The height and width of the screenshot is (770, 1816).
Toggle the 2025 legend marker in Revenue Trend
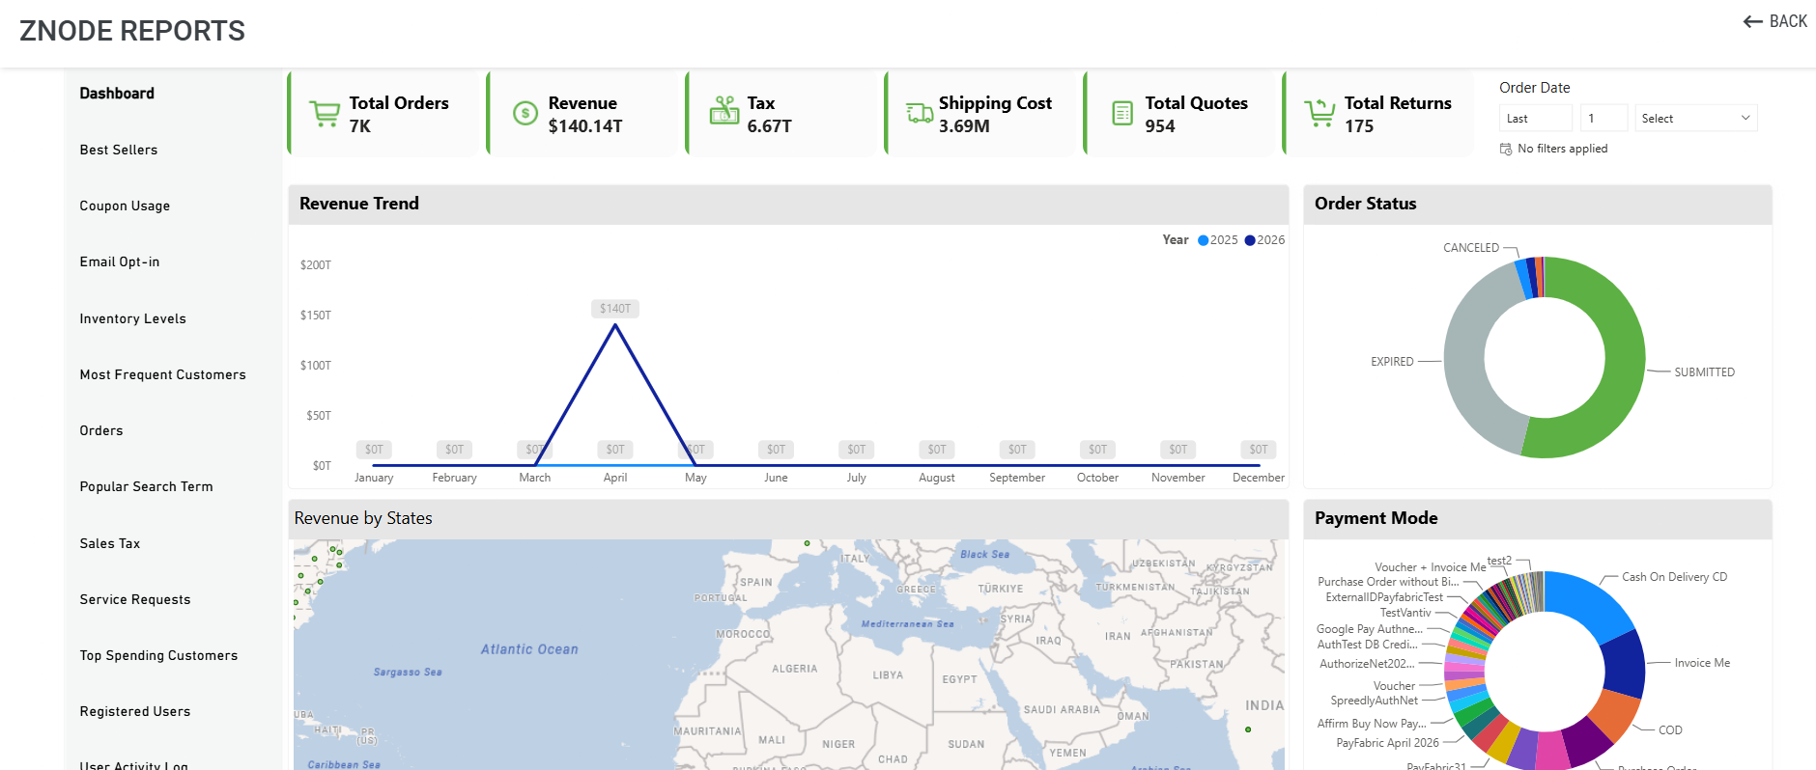1204,240
